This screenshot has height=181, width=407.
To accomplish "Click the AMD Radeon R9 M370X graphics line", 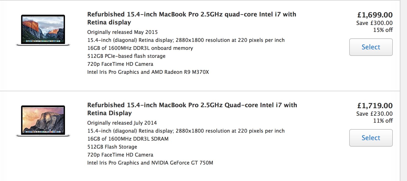I will (148, 72).
